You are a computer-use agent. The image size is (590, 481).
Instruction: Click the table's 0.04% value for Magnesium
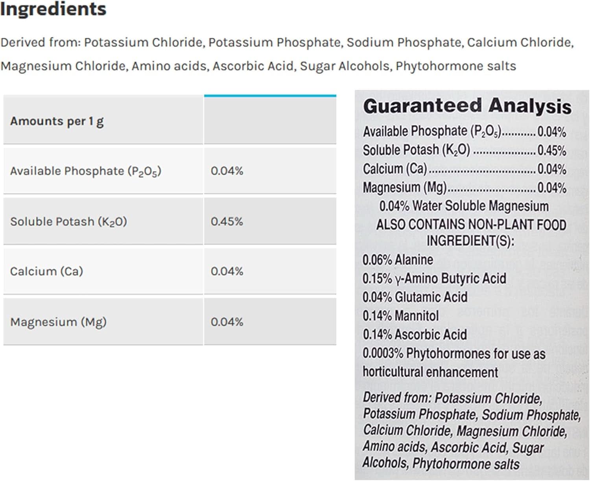coord(227,322)
